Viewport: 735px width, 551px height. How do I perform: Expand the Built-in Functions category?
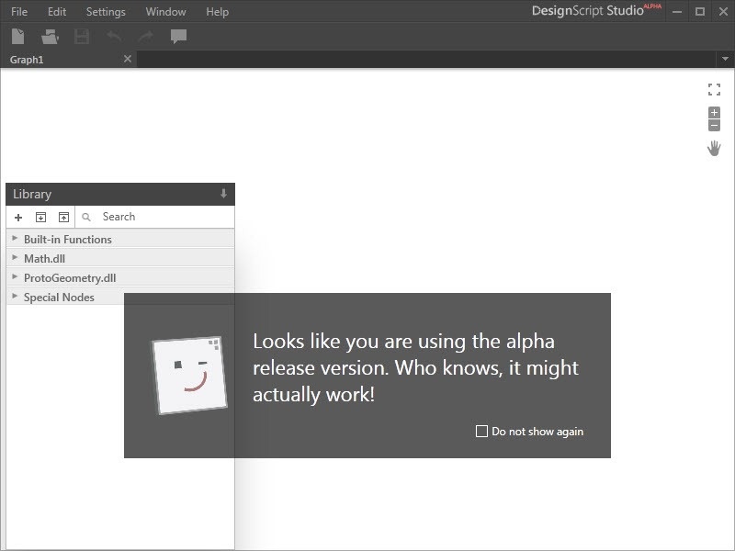tap(67, 240)
